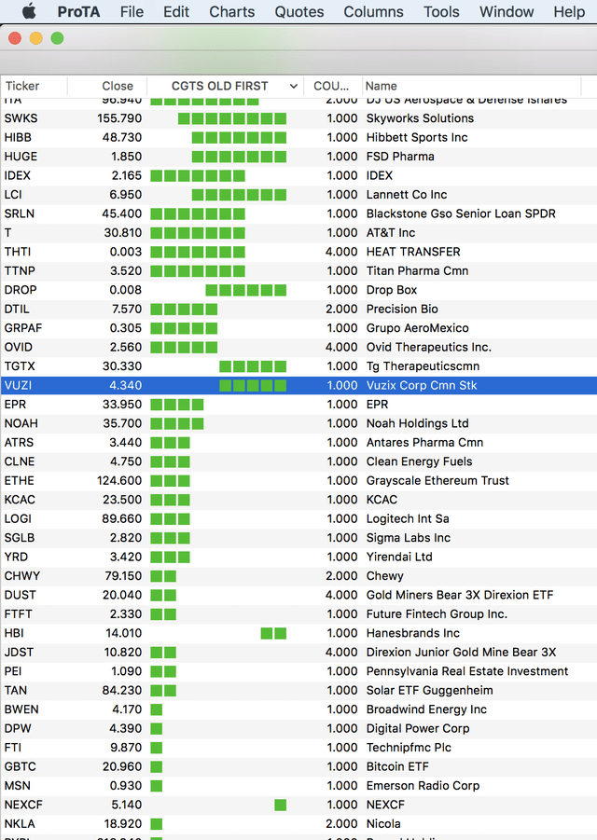Select Ovid Therapeutics Inc. row
597x840 pixels.
coord(298,347)
